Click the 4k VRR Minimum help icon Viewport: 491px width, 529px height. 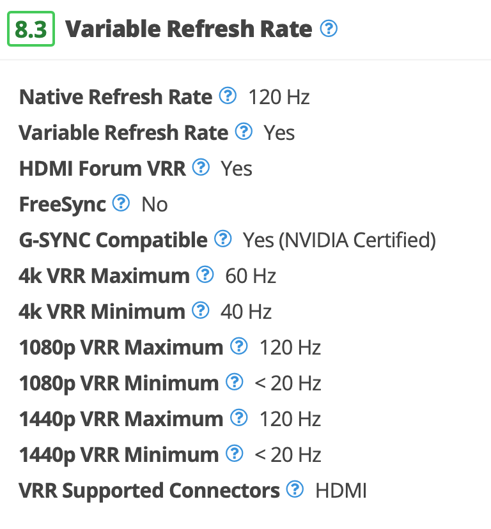201,310
